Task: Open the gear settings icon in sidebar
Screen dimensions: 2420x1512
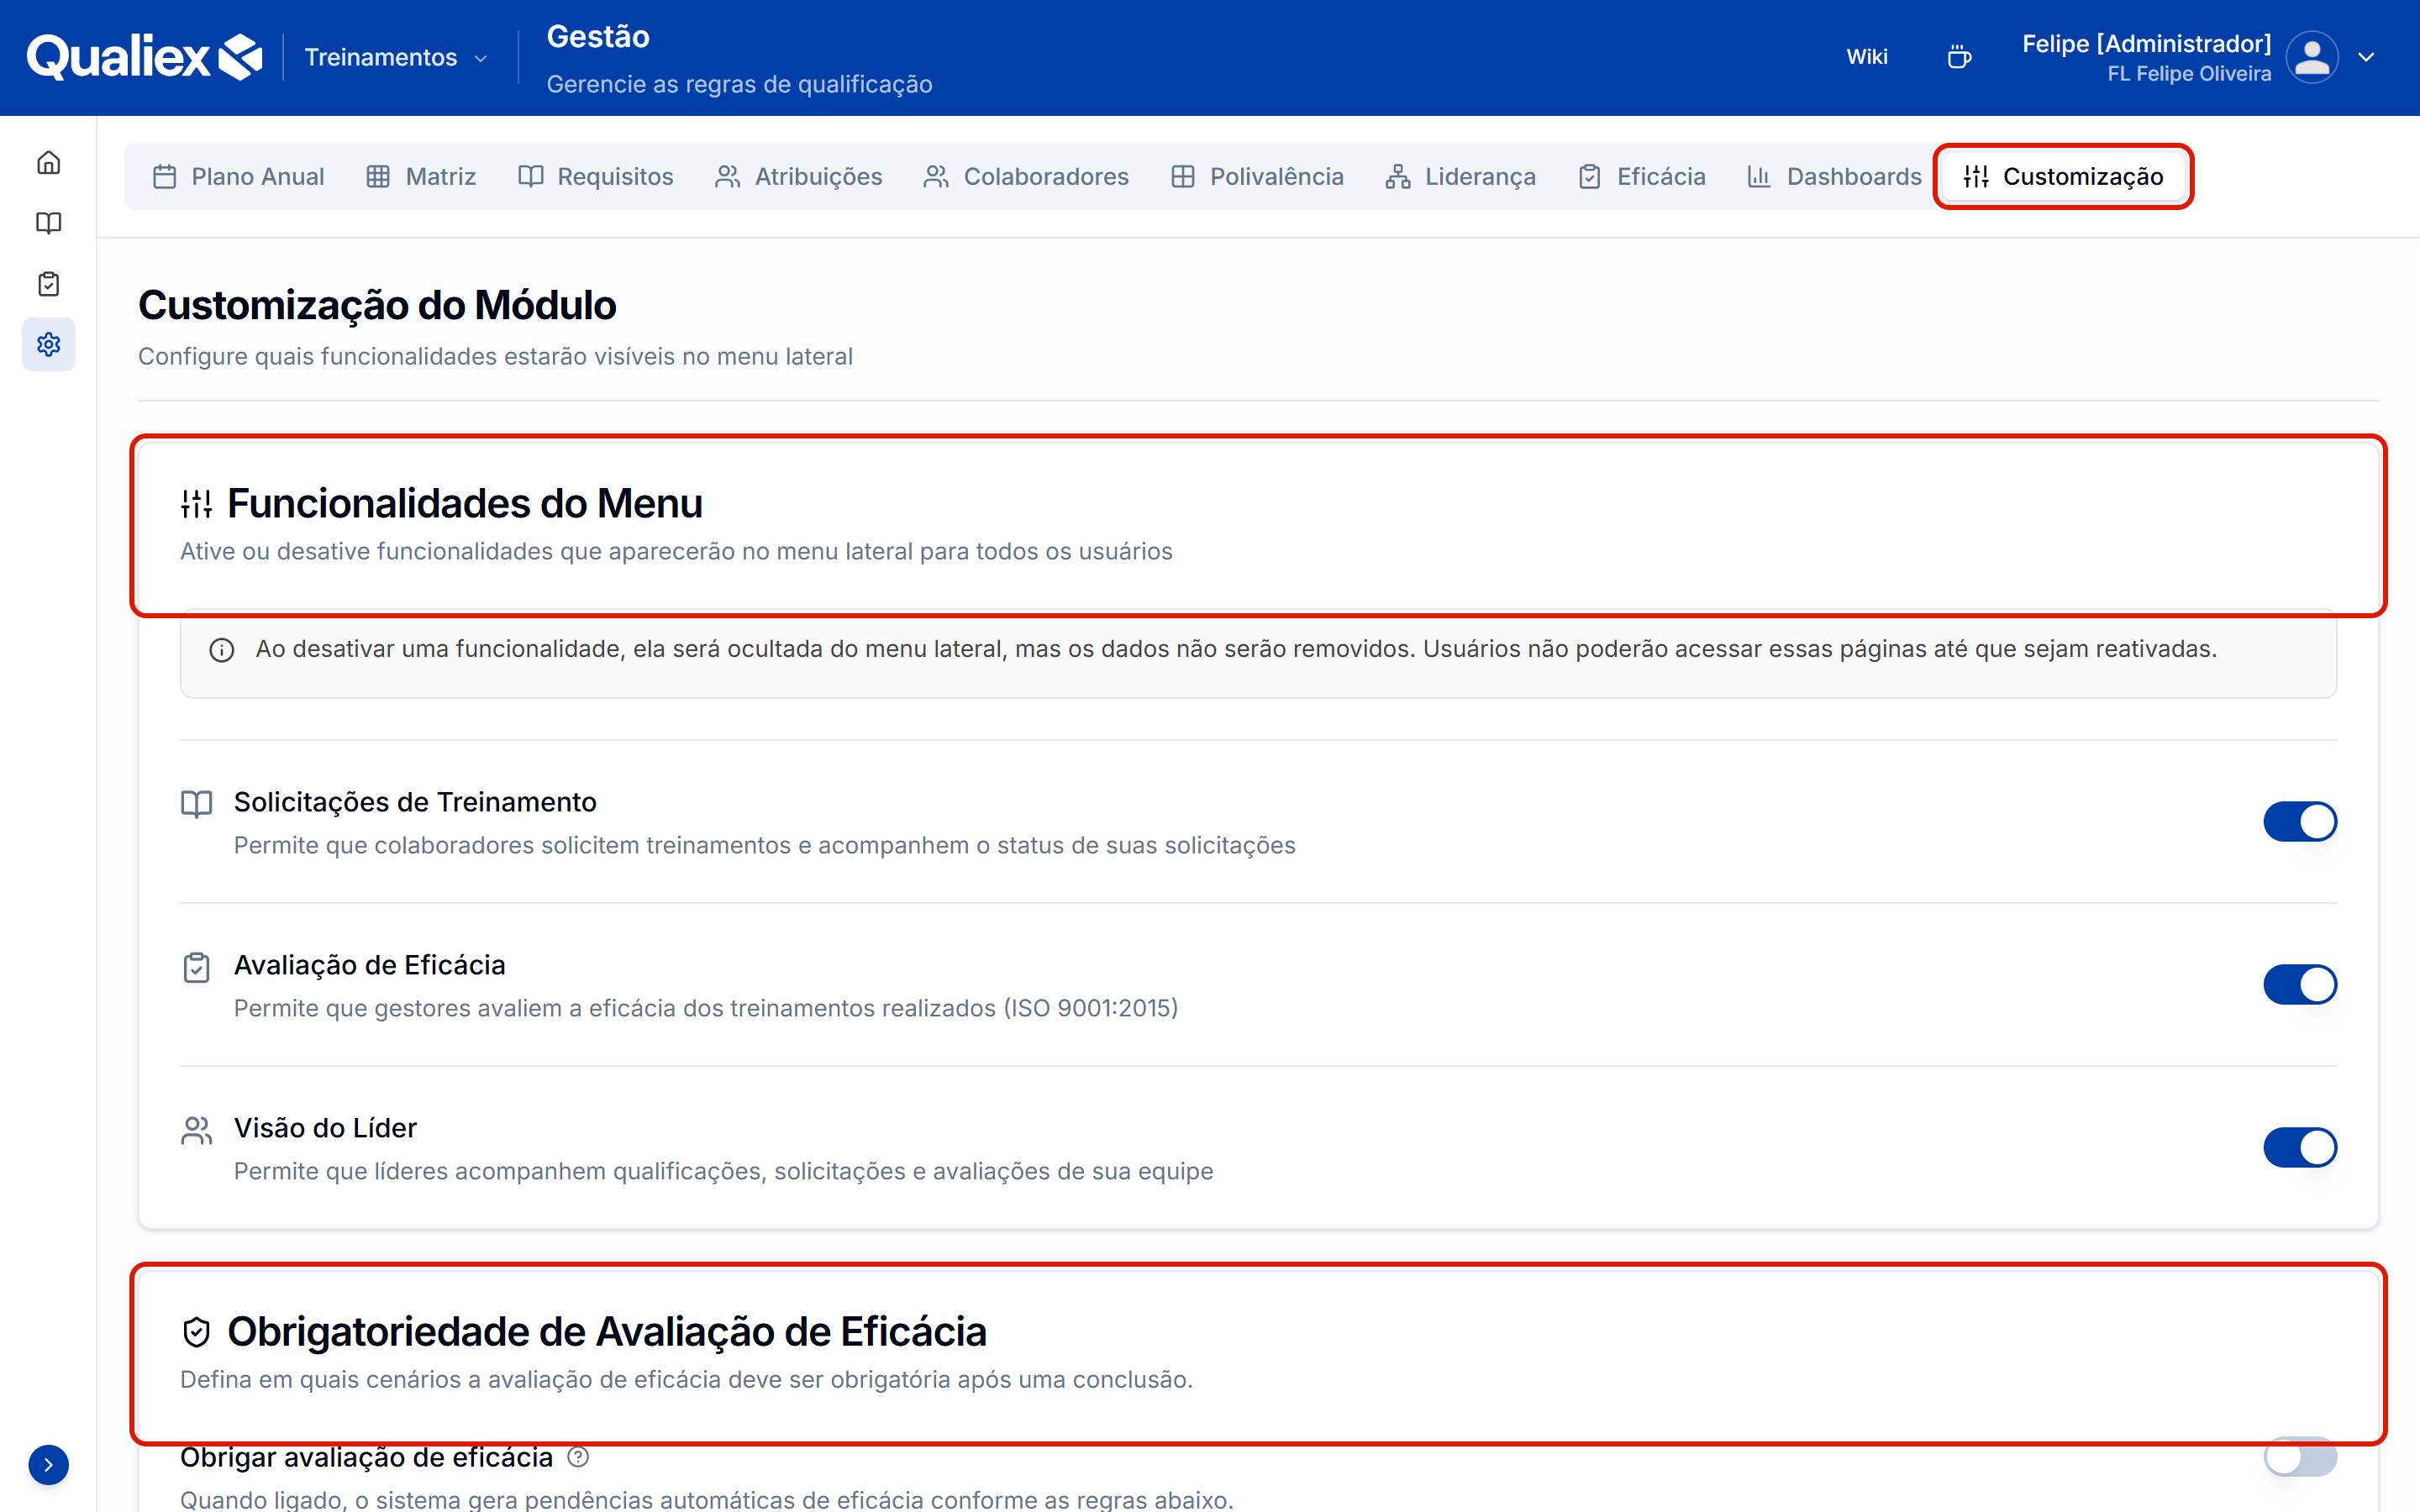Action: pyautogui.click(x=48, y=344)
